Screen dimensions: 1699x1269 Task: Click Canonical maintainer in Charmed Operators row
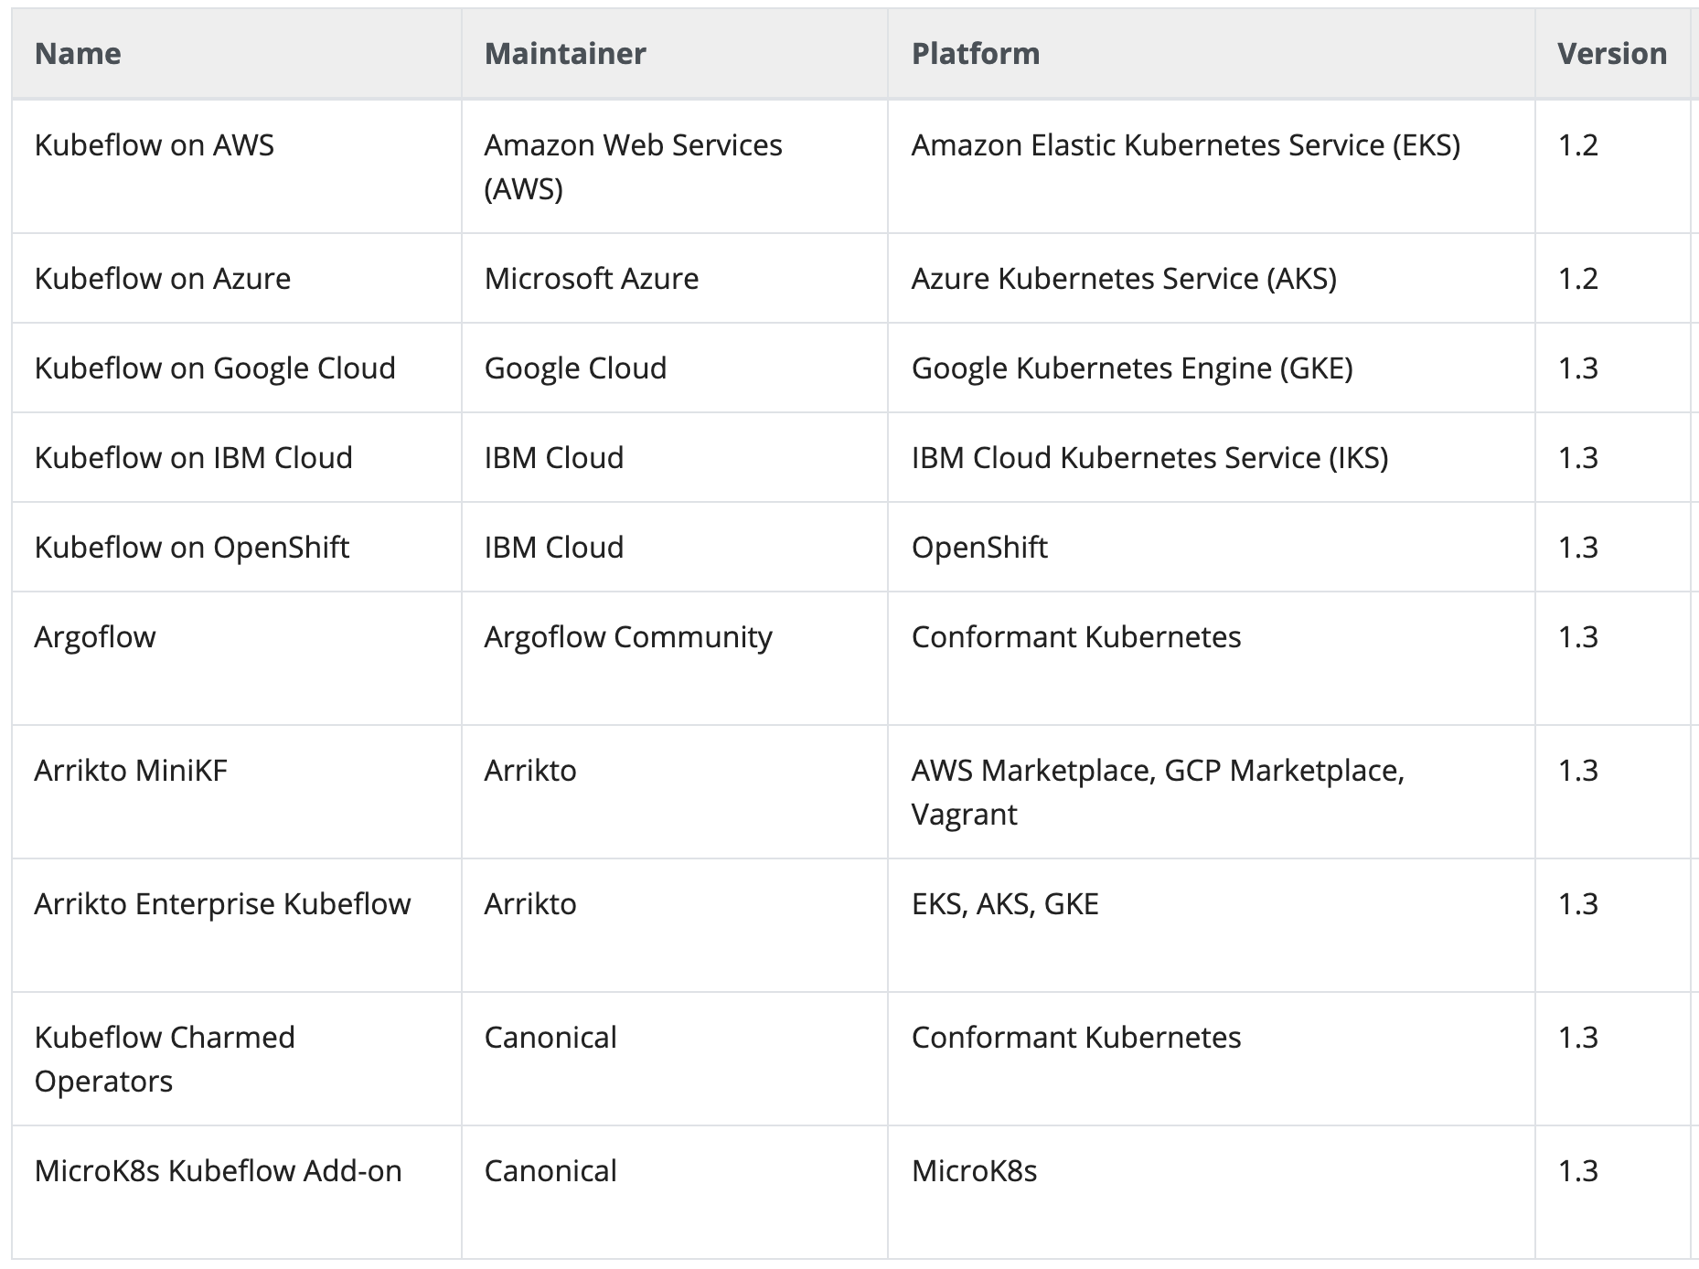675,1059
